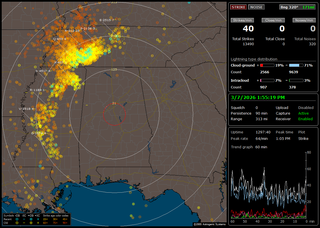Click the old +CG yellow legend symbol
The width and height of the screenshot is (320, 228).
31,222
